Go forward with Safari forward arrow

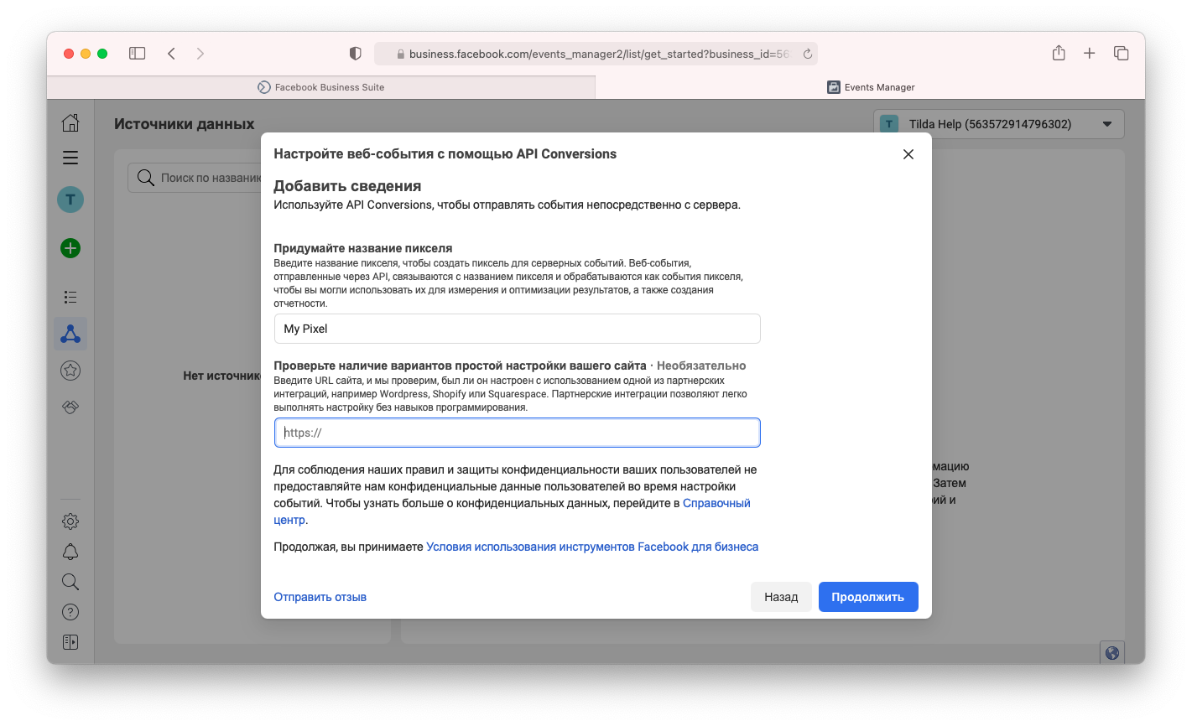click(x=200, y=54)
